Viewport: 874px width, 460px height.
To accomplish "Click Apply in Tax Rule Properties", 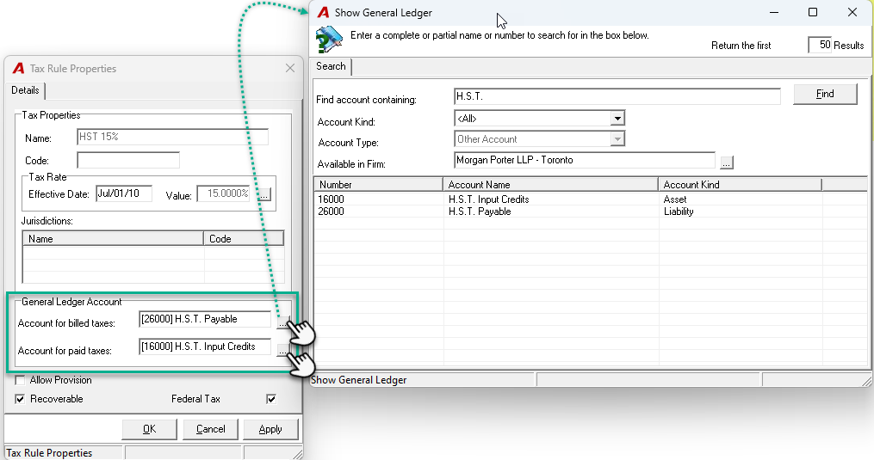I will pyautogui.click(x=270, y=429).
